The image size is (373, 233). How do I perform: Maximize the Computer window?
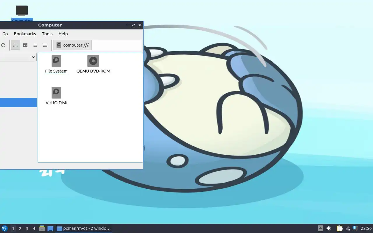tap(133, 25)
